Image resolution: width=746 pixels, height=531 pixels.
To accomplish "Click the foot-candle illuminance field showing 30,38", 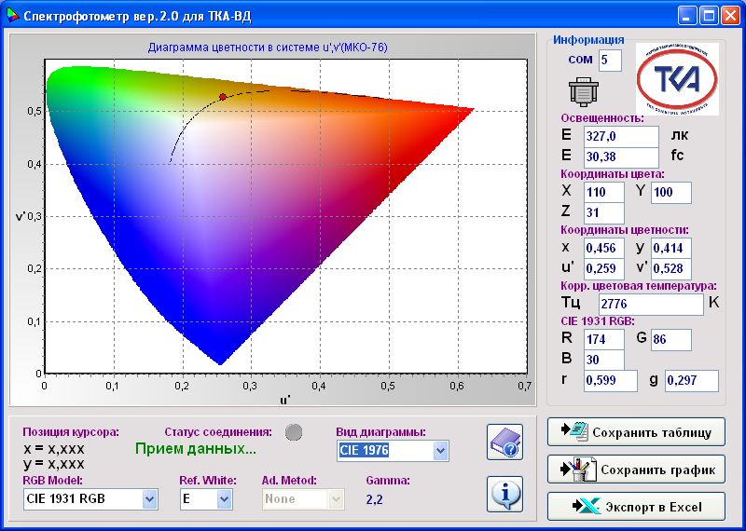I will 620,157.
